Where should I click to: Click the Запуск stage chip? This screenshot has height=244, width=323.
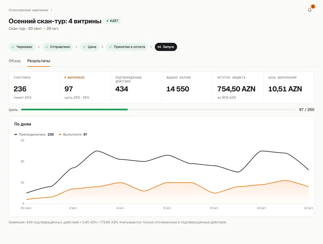click(x=166, y=47)
